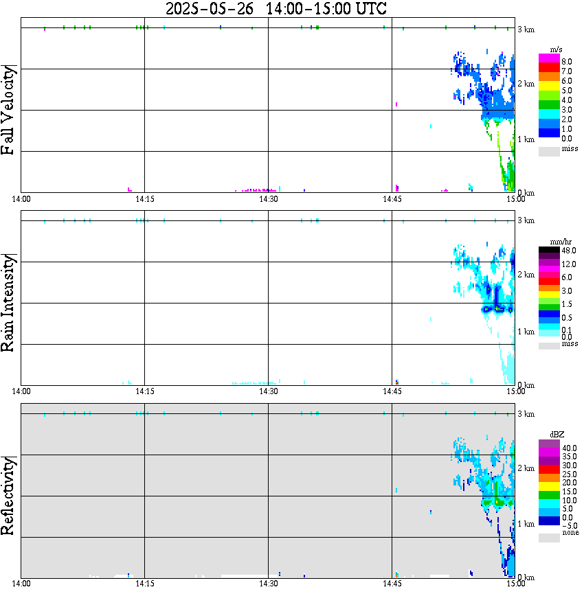Click the green rain shaft near 15:00 in Fall Velocity

click(509, 175)
